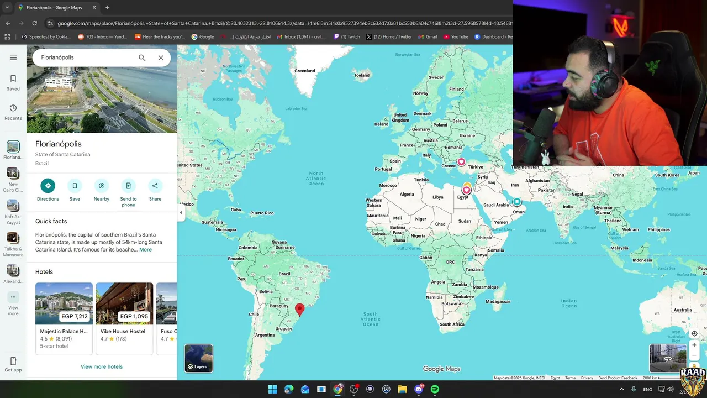Viewport: 707px width, 398px height.
Task: Open the Layers map type switcher
Action: (199, 358)
